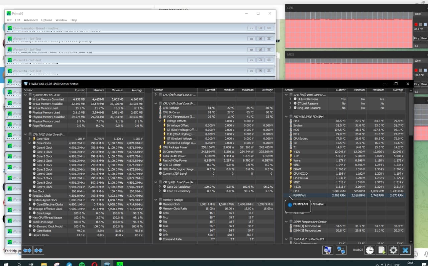Click the Worker #1 - Self-Test window icon
Viewport: 428px width, 266px height.
(10, 39)
